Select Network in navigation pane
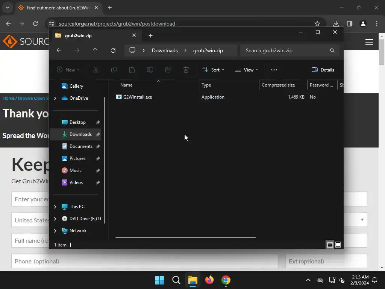 click(78, 231)
